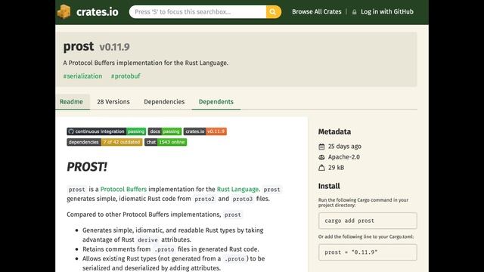This screenshot has height=272, width=484.
Task: Click the license scales icon
Action: tap(321, 157)
